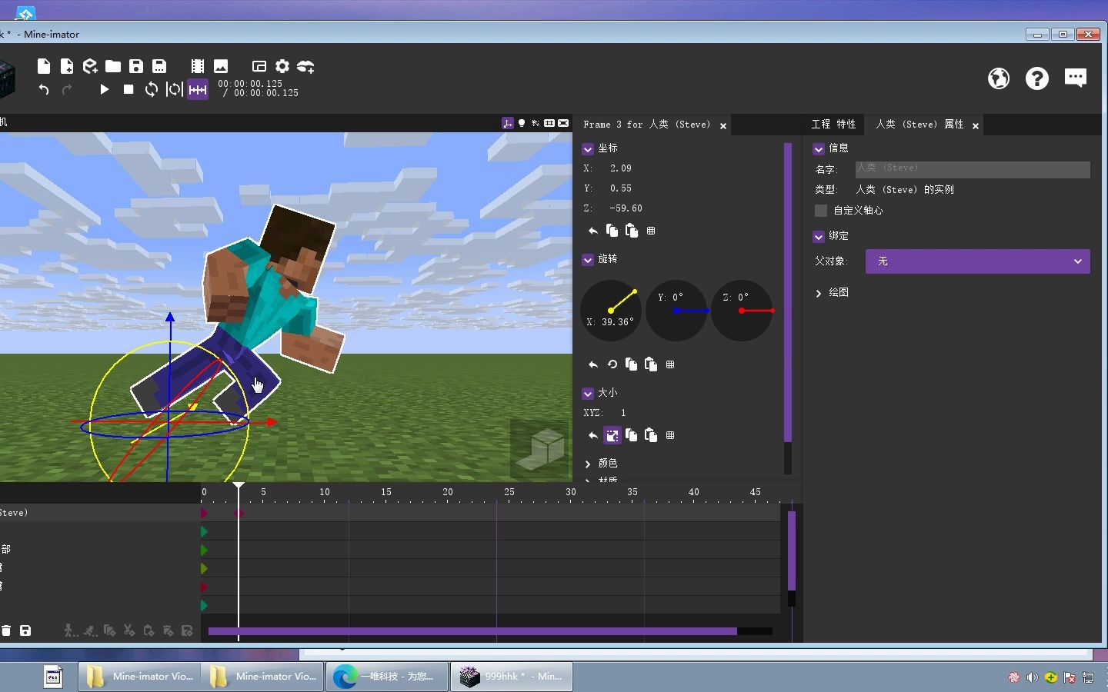The image size is (1108, 692).
Task: Click the Z position value -59.60
Action: point(626,208)
